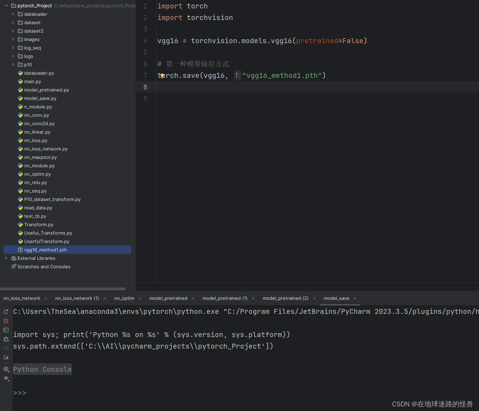The image size is (479, 411).
Task: Click the Rerun console icon
Action: pyautogui.click(x=6, y=312)
